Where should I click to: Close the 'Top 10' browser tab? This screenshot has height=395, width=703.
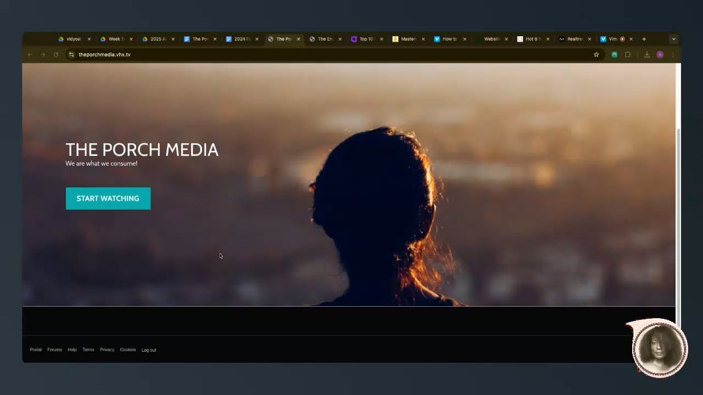pos(381,39)
